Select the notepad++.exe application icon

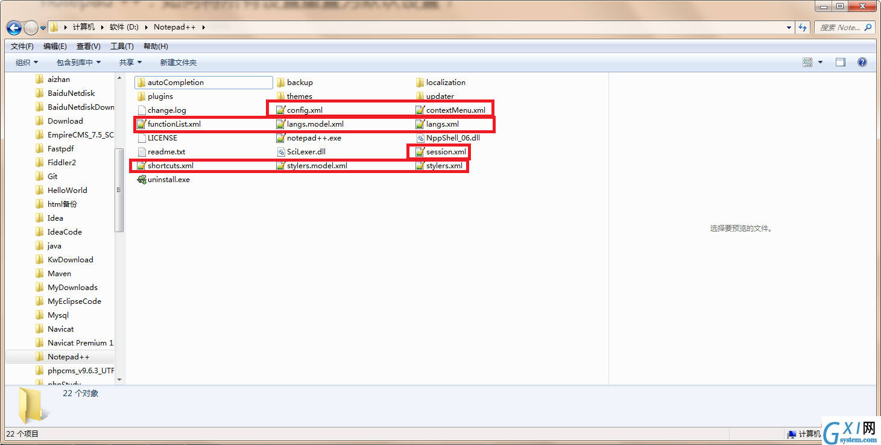click(280, 138)
